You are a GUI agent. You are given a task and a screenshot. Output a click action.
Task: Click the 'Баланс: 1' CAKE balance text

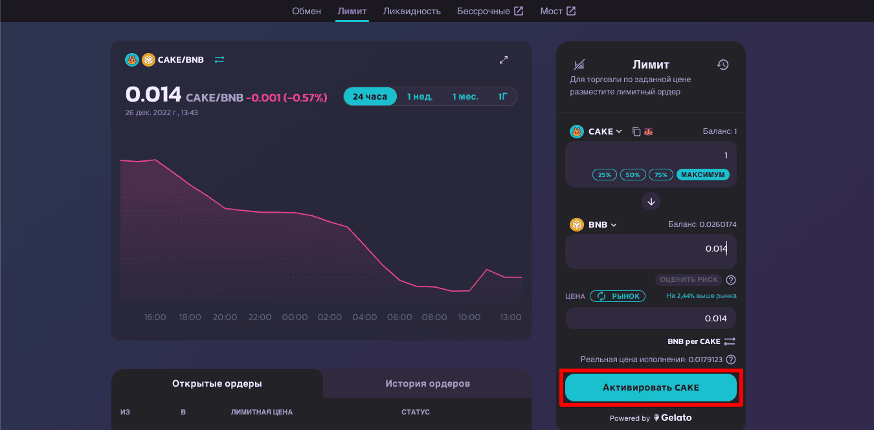click(720, 131)
